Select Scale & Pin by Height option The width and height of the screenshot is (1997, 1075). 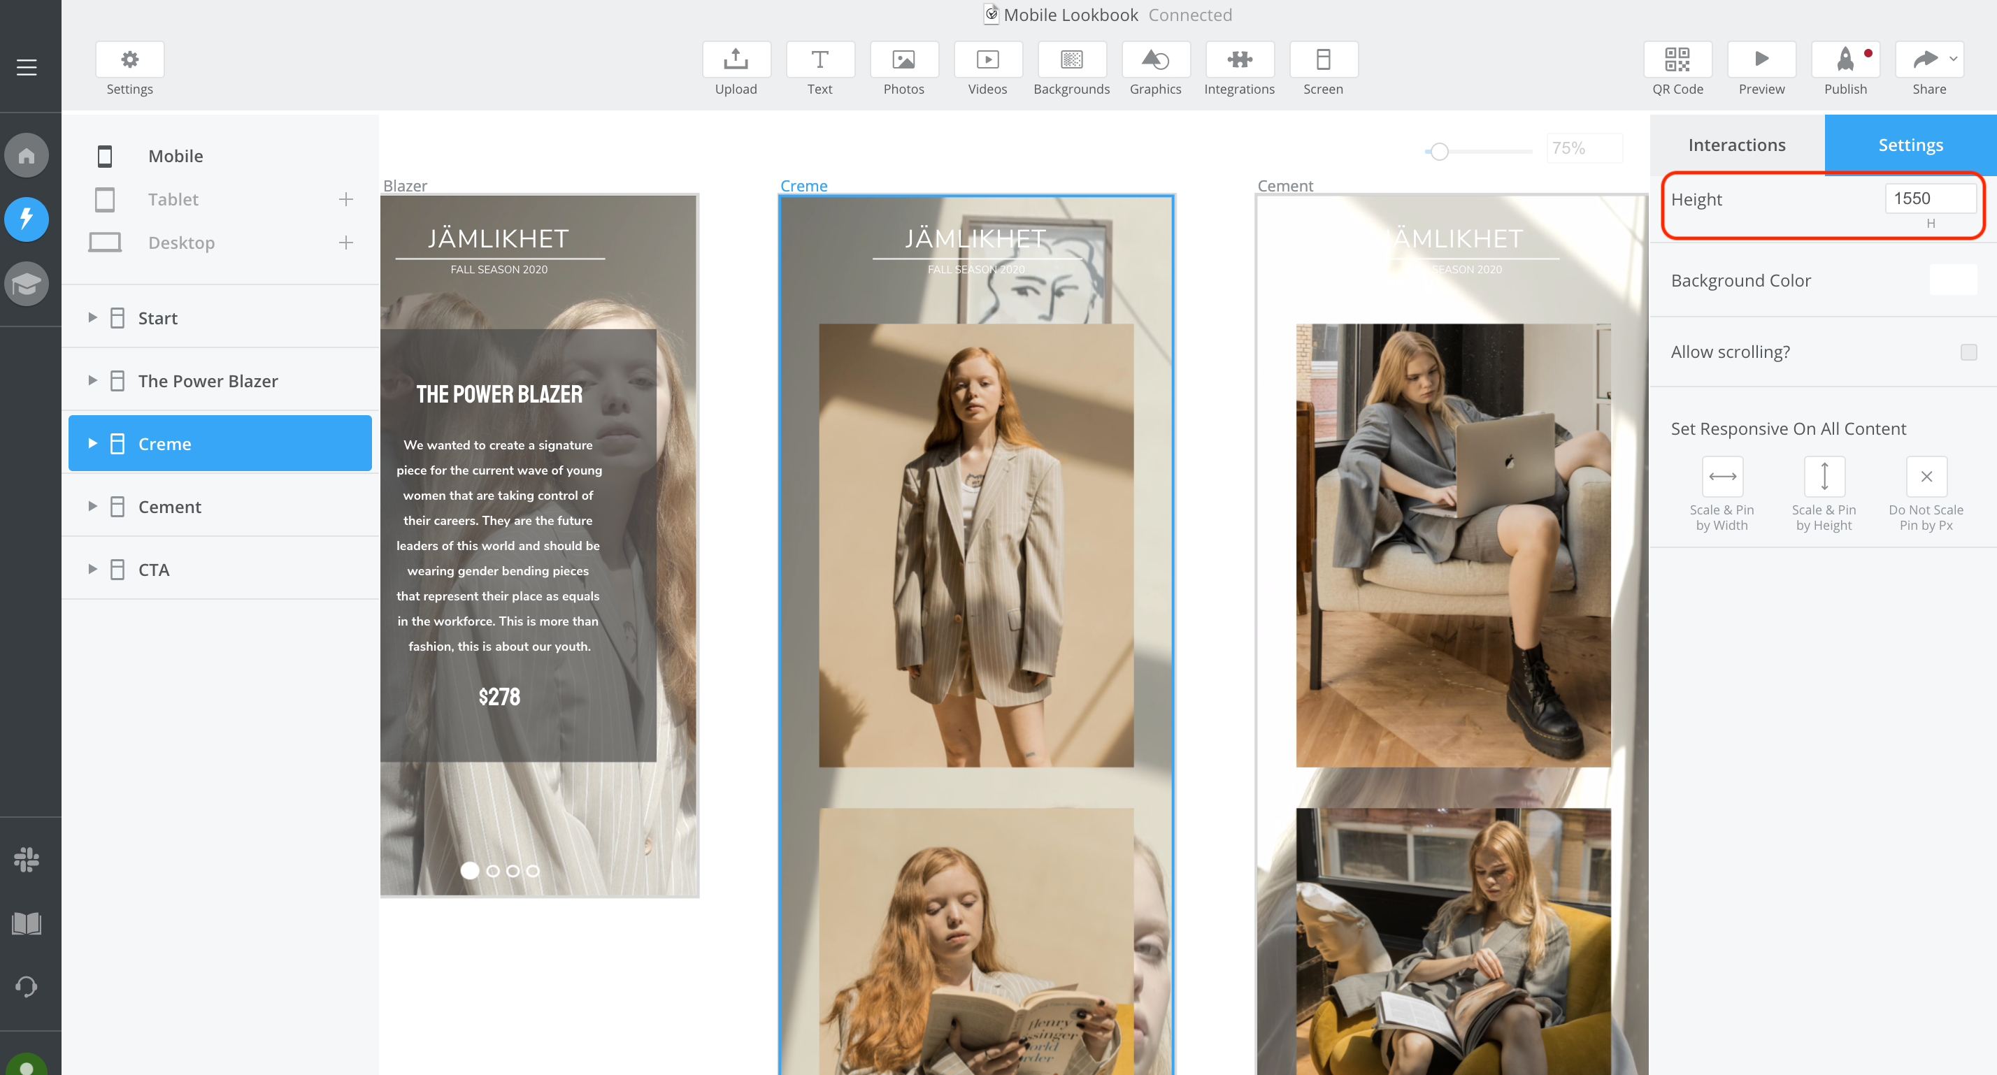pos(1824,477)
